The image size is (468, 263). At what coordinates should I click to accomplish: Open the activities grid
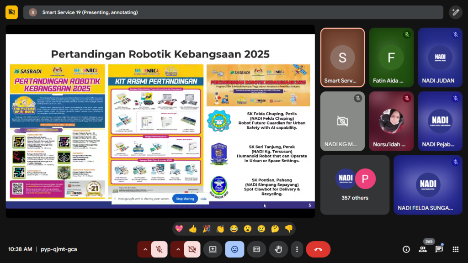tap(456, 249)
